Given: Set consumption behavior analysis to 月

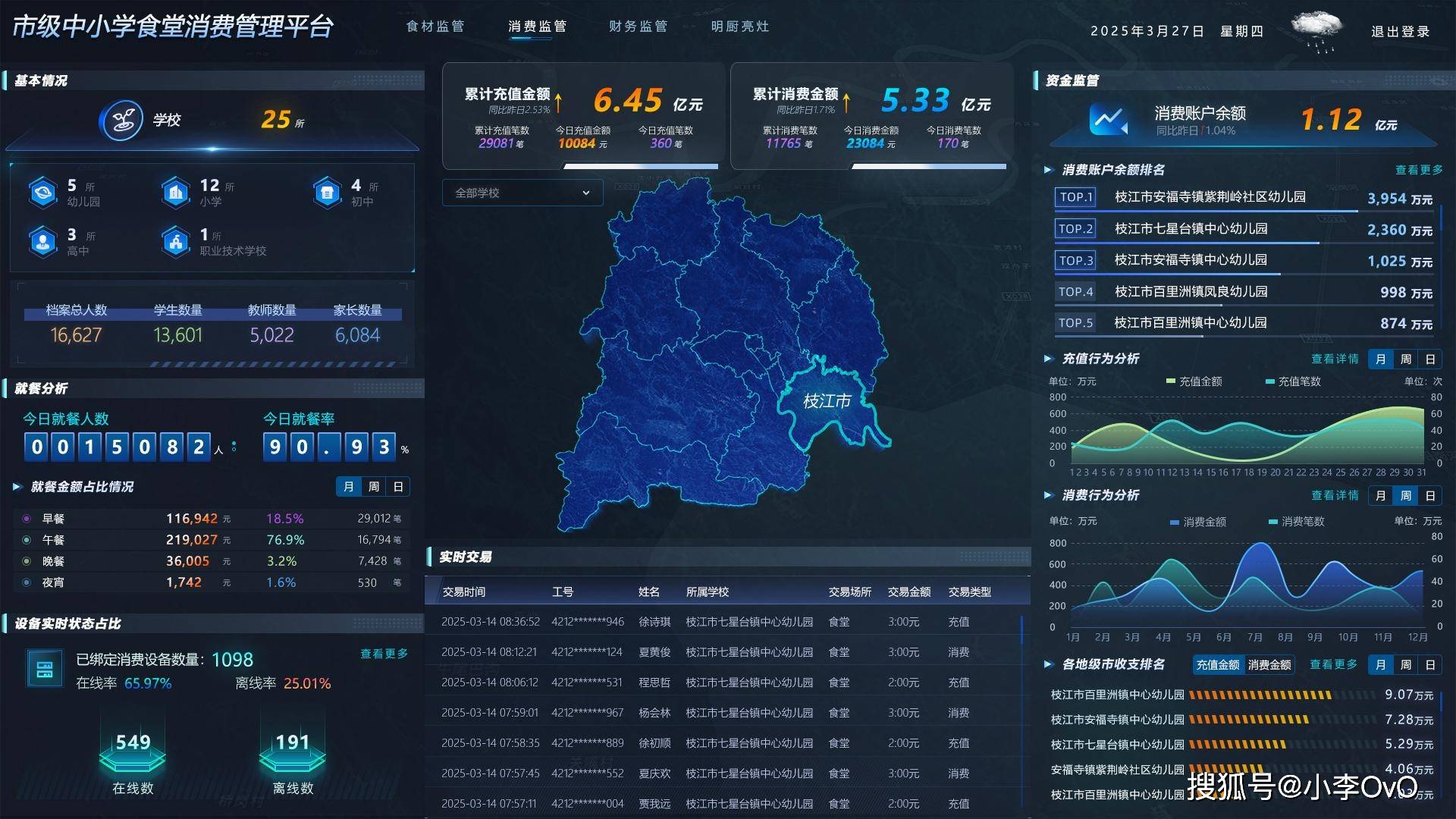Looking at the screenshot, I should pyautogui.click(x=1380, y=496).
